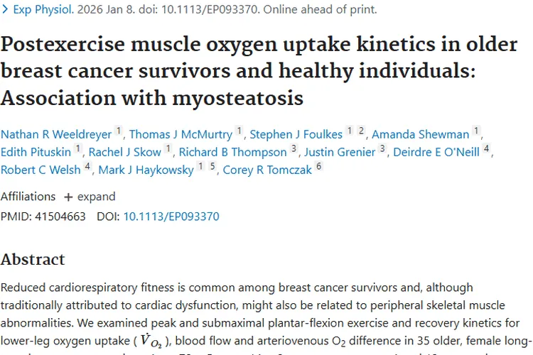Click the article title heading
Screen dimensions: 533x355
coord(259,70)
